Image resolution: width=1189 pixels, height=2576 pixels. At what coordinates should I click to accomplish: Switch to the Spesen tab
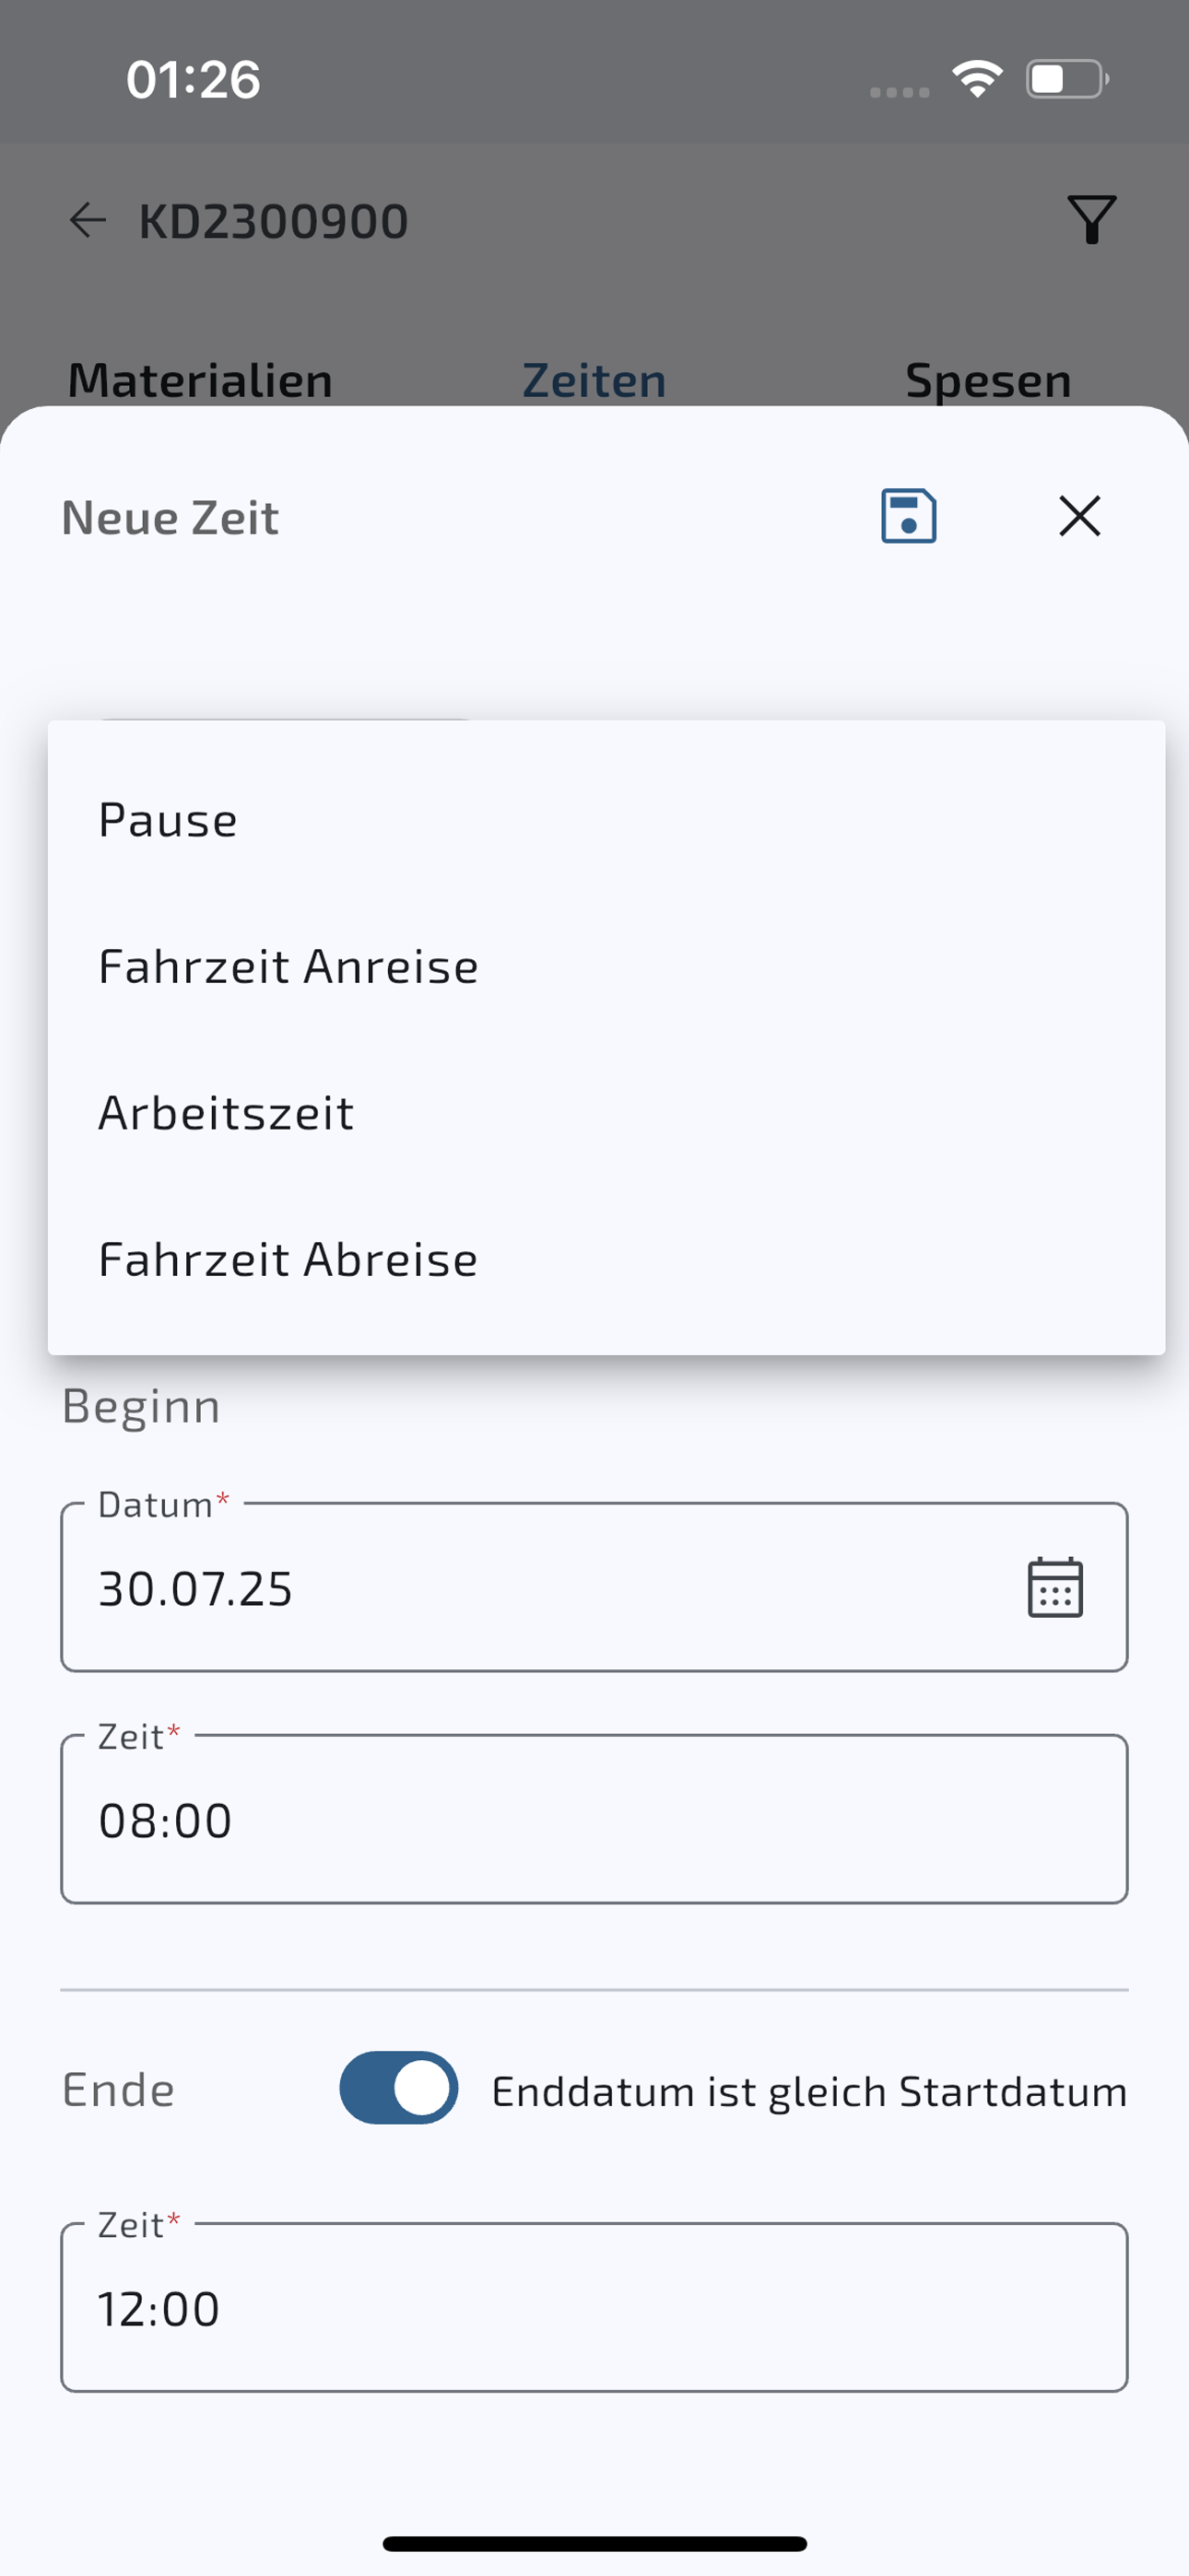(988, 381)
